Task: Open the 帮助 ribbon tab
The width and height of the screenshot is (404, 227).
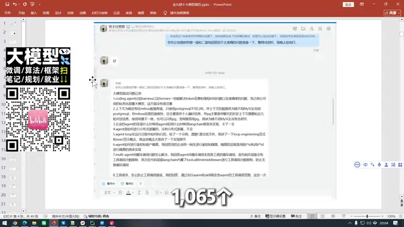Action: [x=153, y=13]
